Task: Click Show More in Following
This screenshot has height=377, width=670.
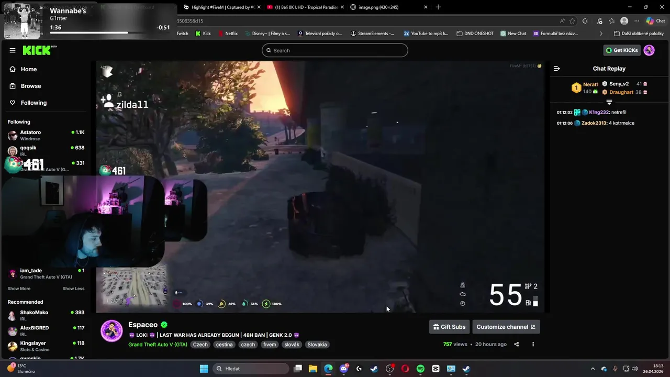Action: coord(19,289)
